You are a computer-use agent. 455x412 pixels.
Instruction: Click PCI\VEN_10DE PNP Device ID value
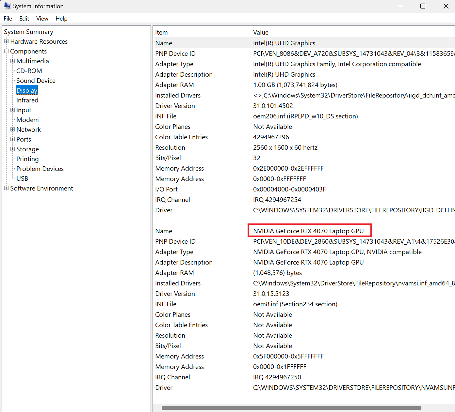pos(354,241)
